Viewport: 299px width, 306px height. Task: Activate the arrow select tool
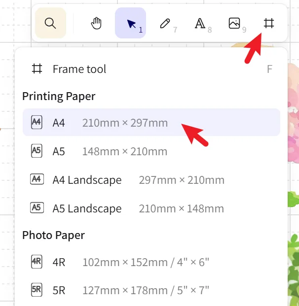pos(131,23)
